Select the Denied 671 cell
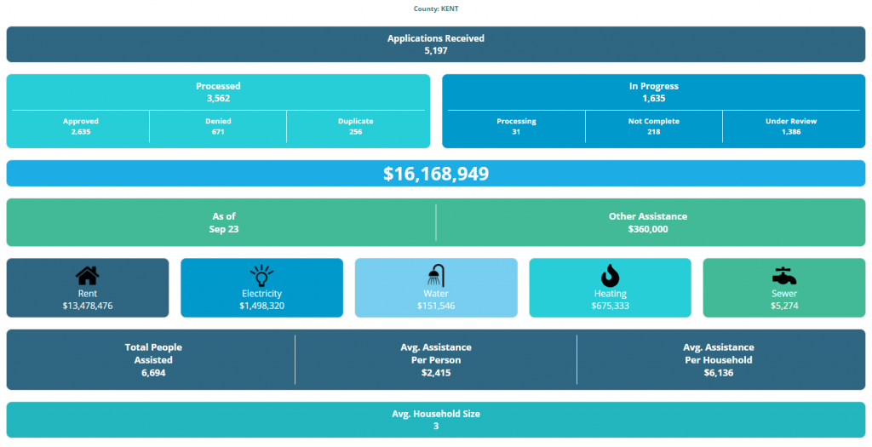This screenshot has width=872, height=447. (218, 127)
